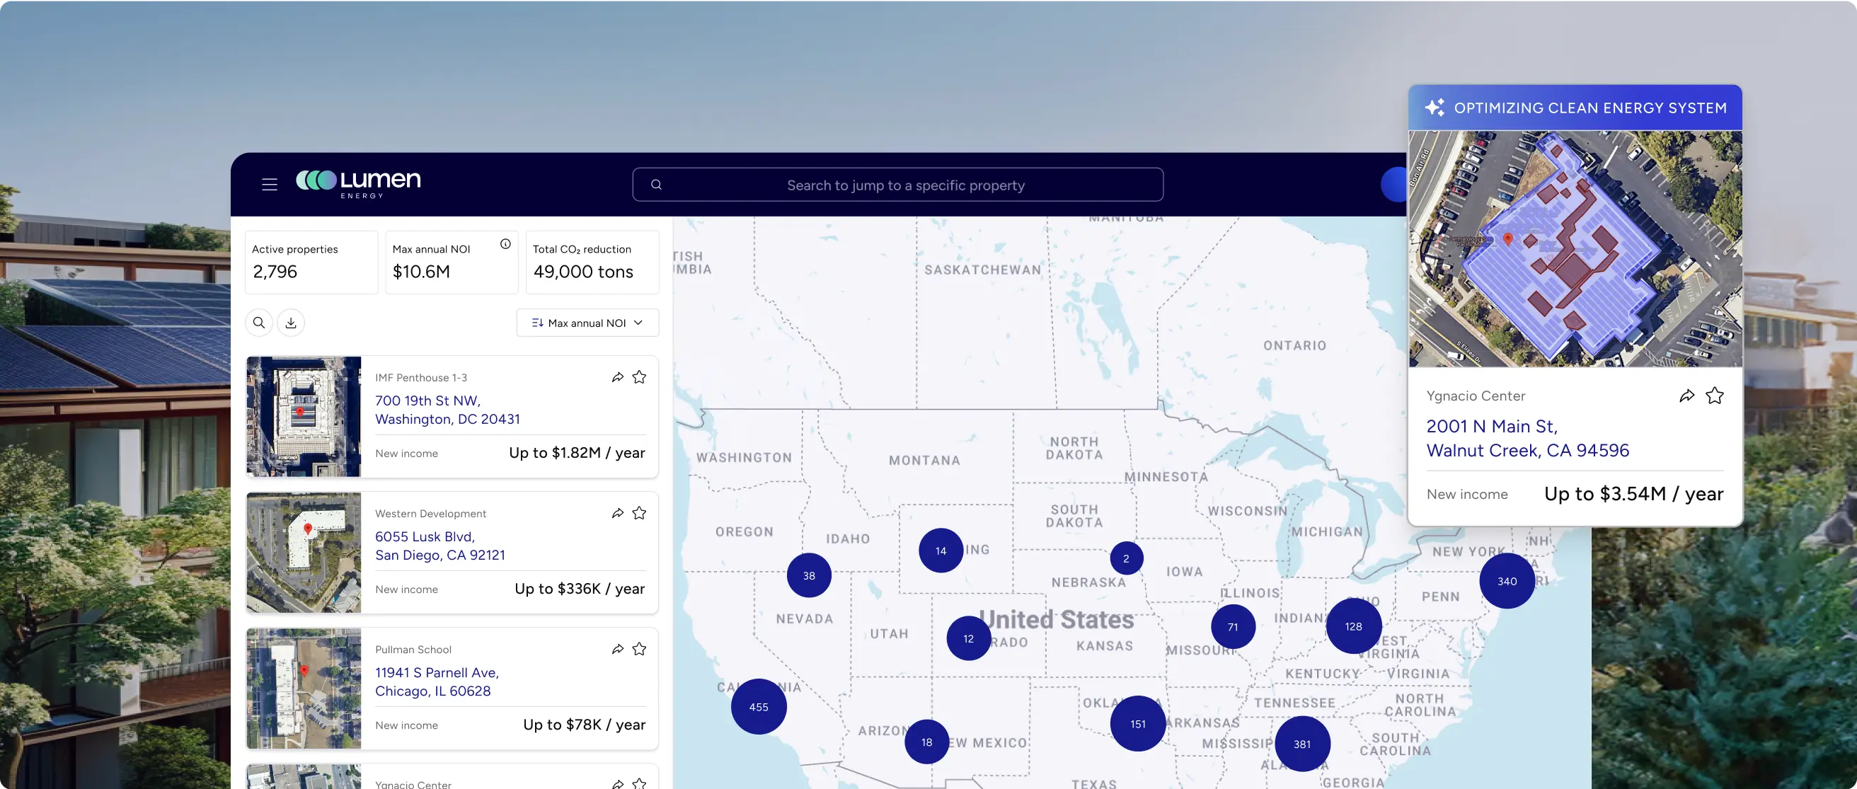Click the sparkle icon on the optimizing banner
This screenshot has width=1857, height=789.
[x=1435, y=107]
